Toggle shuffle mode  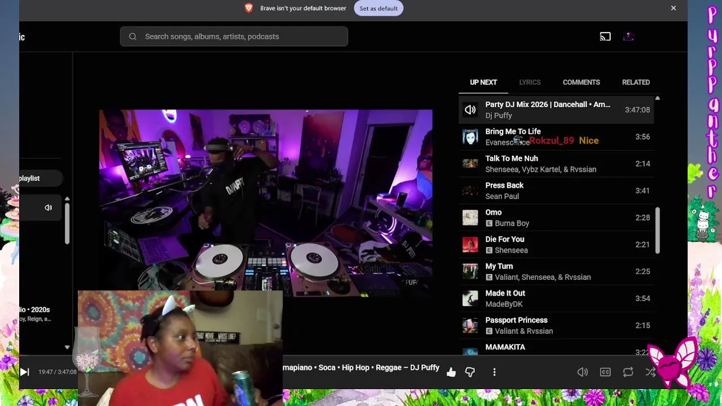click(650, 372)
